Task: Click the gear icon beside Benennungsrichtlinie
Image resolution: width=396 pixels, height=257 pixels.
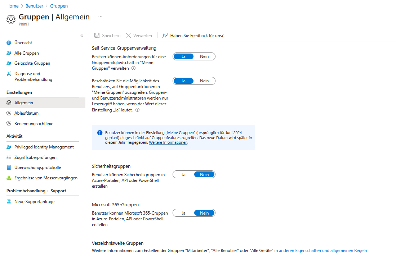Action: [x=8, y=123]
